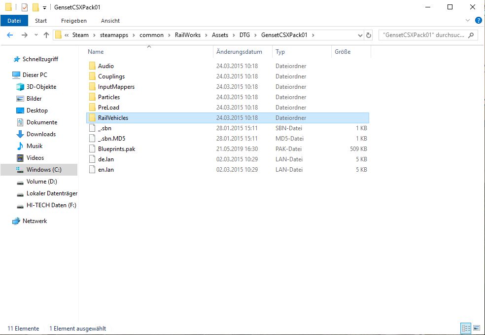Navigate to steamapps in the address path
The image size is (485, 335).
[x=114, y=35]
